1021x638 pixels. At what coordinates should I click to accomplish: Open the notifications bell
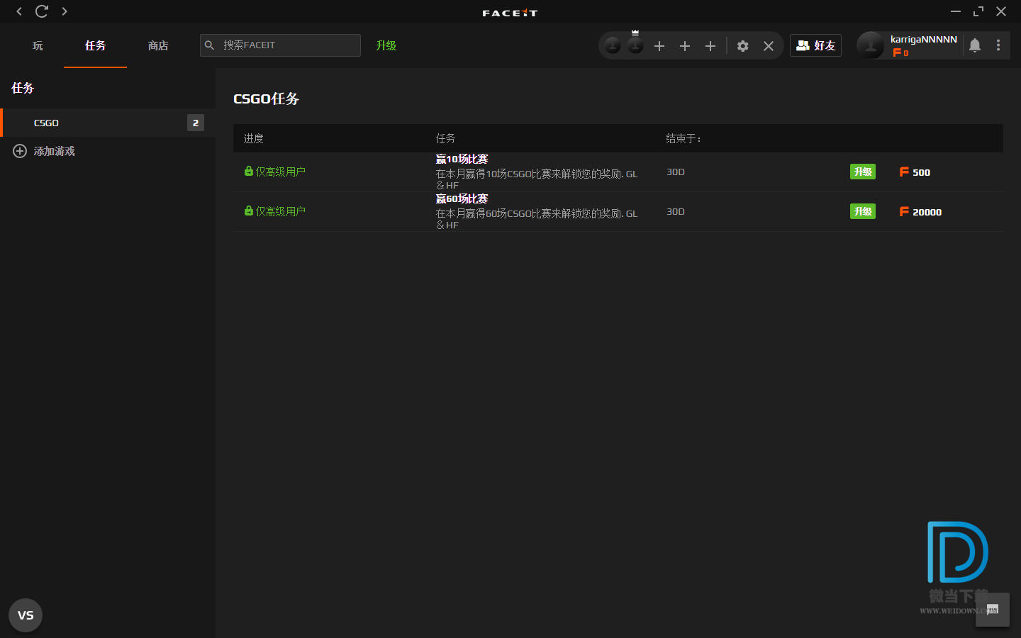[975, 45]
